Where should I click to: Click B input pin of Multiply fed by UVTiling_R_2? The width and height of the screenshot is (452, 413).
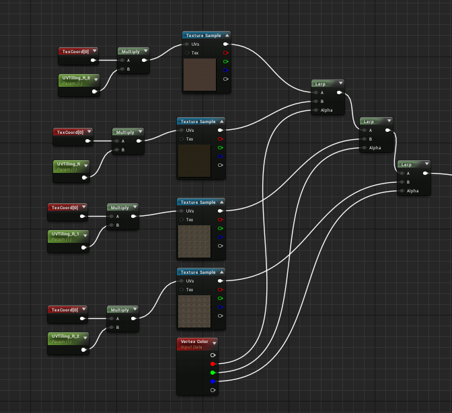(112, 327)
